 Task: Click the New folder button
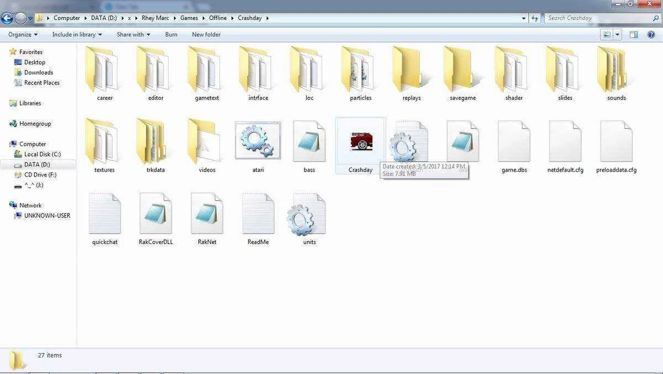(206, 34)
